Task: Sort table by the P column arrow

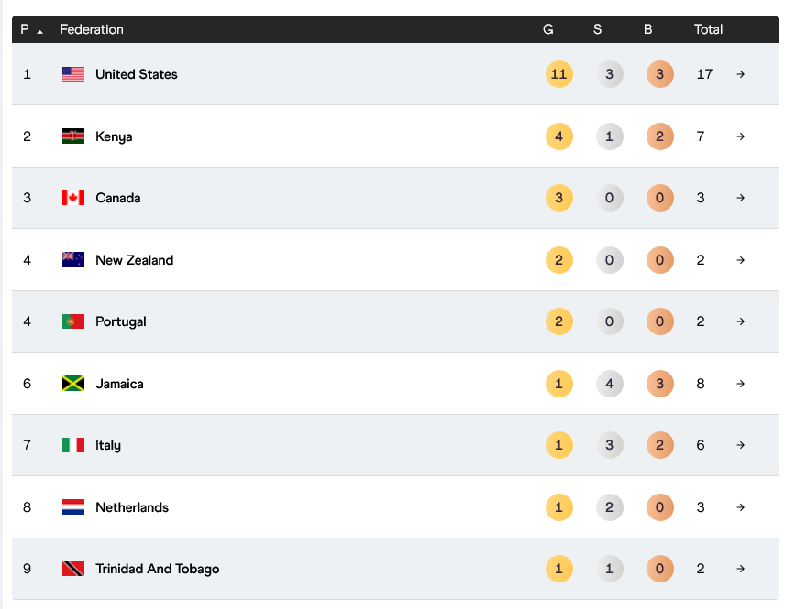Action: click(x=39, y=30)
